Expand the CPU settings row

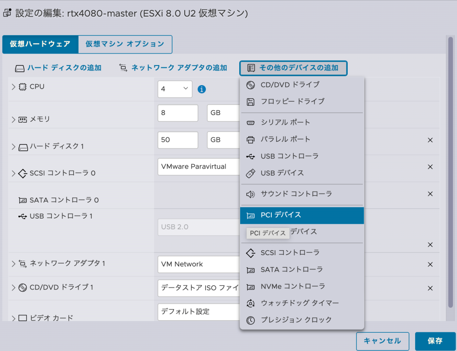[13, 87]
